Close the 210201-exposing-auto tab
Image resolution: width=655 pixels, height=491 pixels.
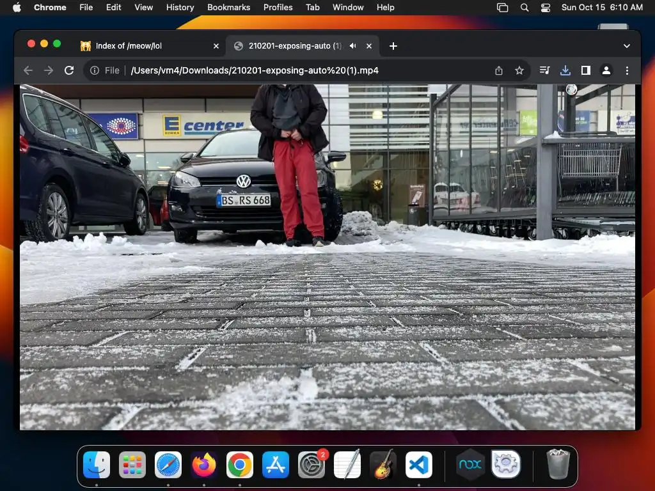[369, 46]
